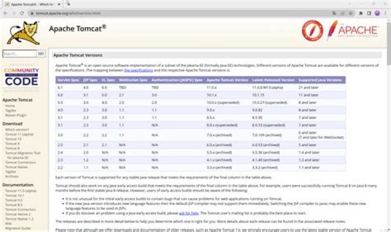Viewport: 391px width, 232px height.
Task: Go back to the previous page
Action: 5,13
